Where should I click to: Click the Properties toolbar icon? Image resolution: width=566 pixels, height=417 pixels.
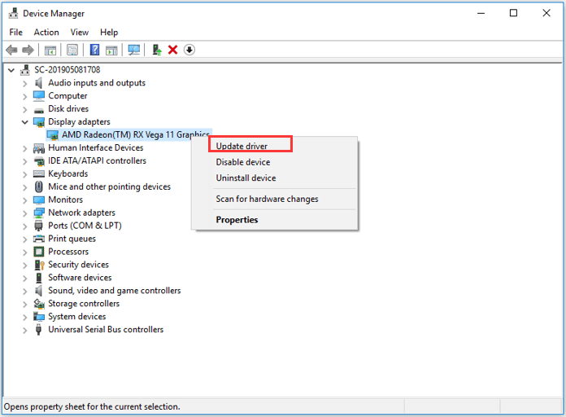point(72,50)
